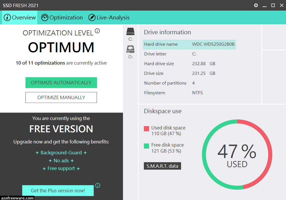Click the 110 GB (47 %) used text
This screenshot has height=200, width=286.
[x=166, y=133]
